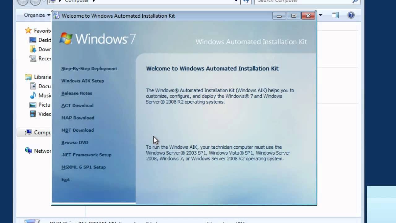Select MDT Download
The width and height of the screenshot is (396, 223).
pos(78,130)
